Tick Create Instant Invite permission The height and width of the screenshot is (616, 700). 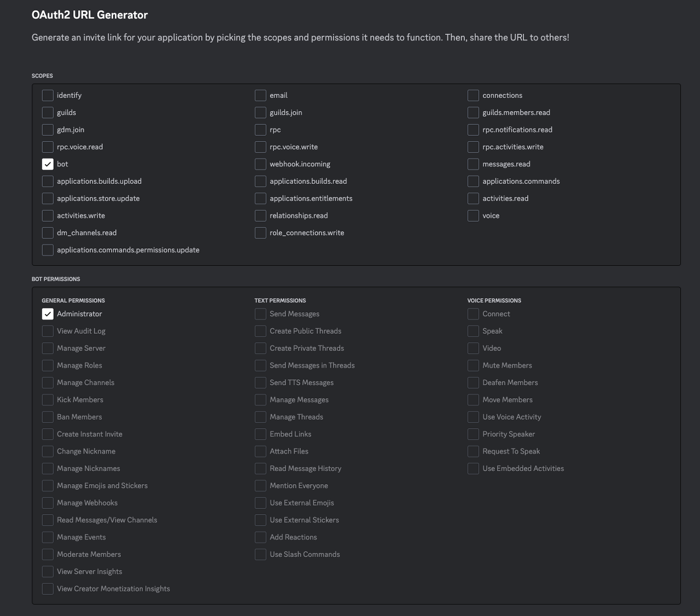pos(48,434)
